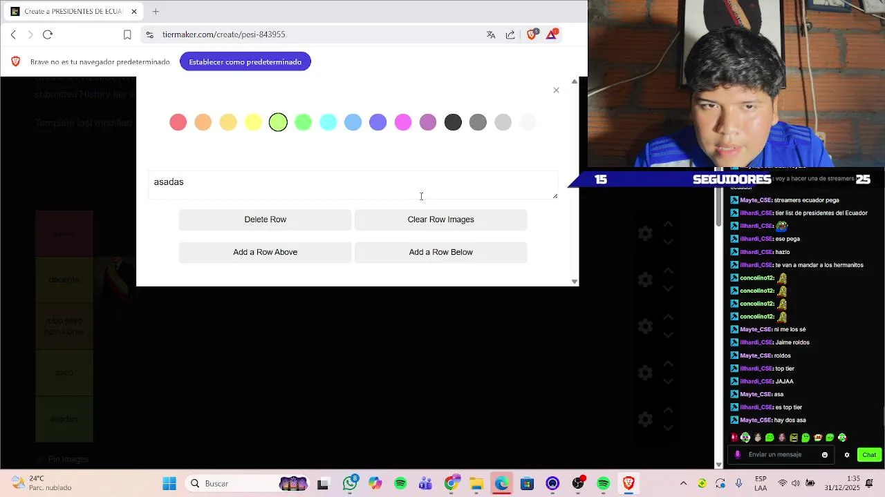Click the share page icon
The width and height of the screenshot is (885, 497).
510,35
